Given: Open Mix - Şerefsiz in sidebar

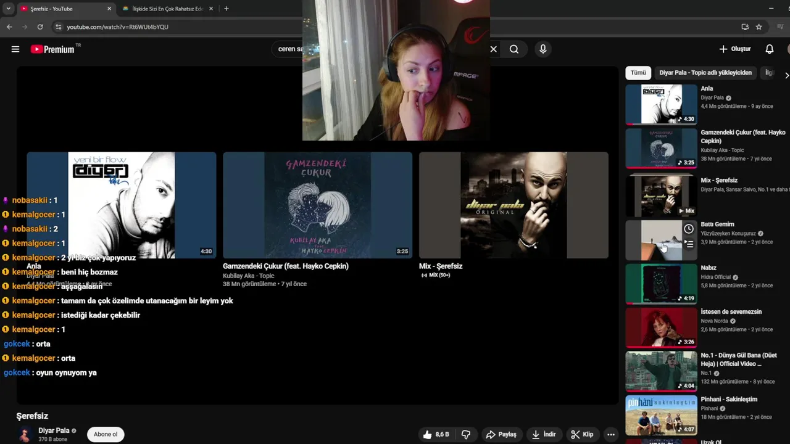Looking at the screenshot, I should coord(719,180).
